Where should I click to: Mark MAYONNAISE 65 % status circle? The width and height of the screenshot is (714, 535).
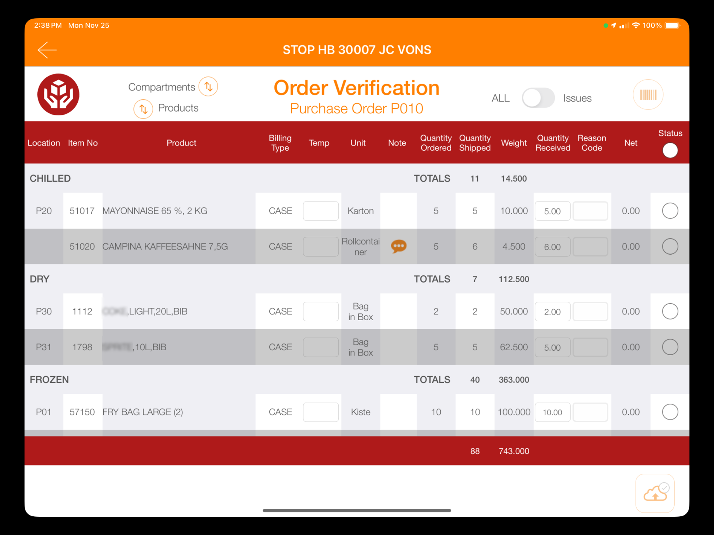point(670,211)
